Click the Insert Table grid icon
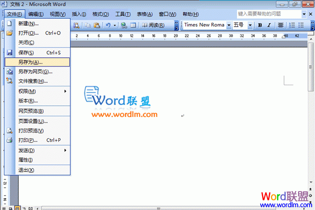The width and height of the screenshot is (315, 210). [133, 25]
